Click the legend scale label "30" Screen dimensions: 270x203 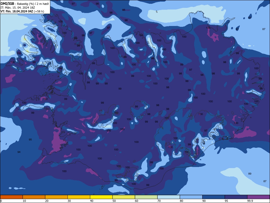click(69, 201)
